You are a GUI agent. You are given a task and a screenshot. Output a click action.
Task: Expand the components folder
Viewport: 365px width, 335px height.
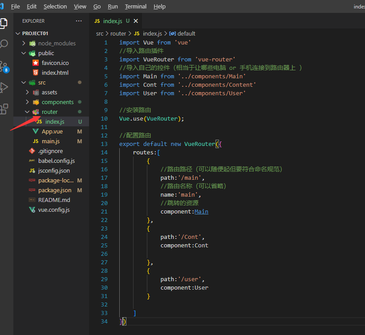click(x=57, y=102)
